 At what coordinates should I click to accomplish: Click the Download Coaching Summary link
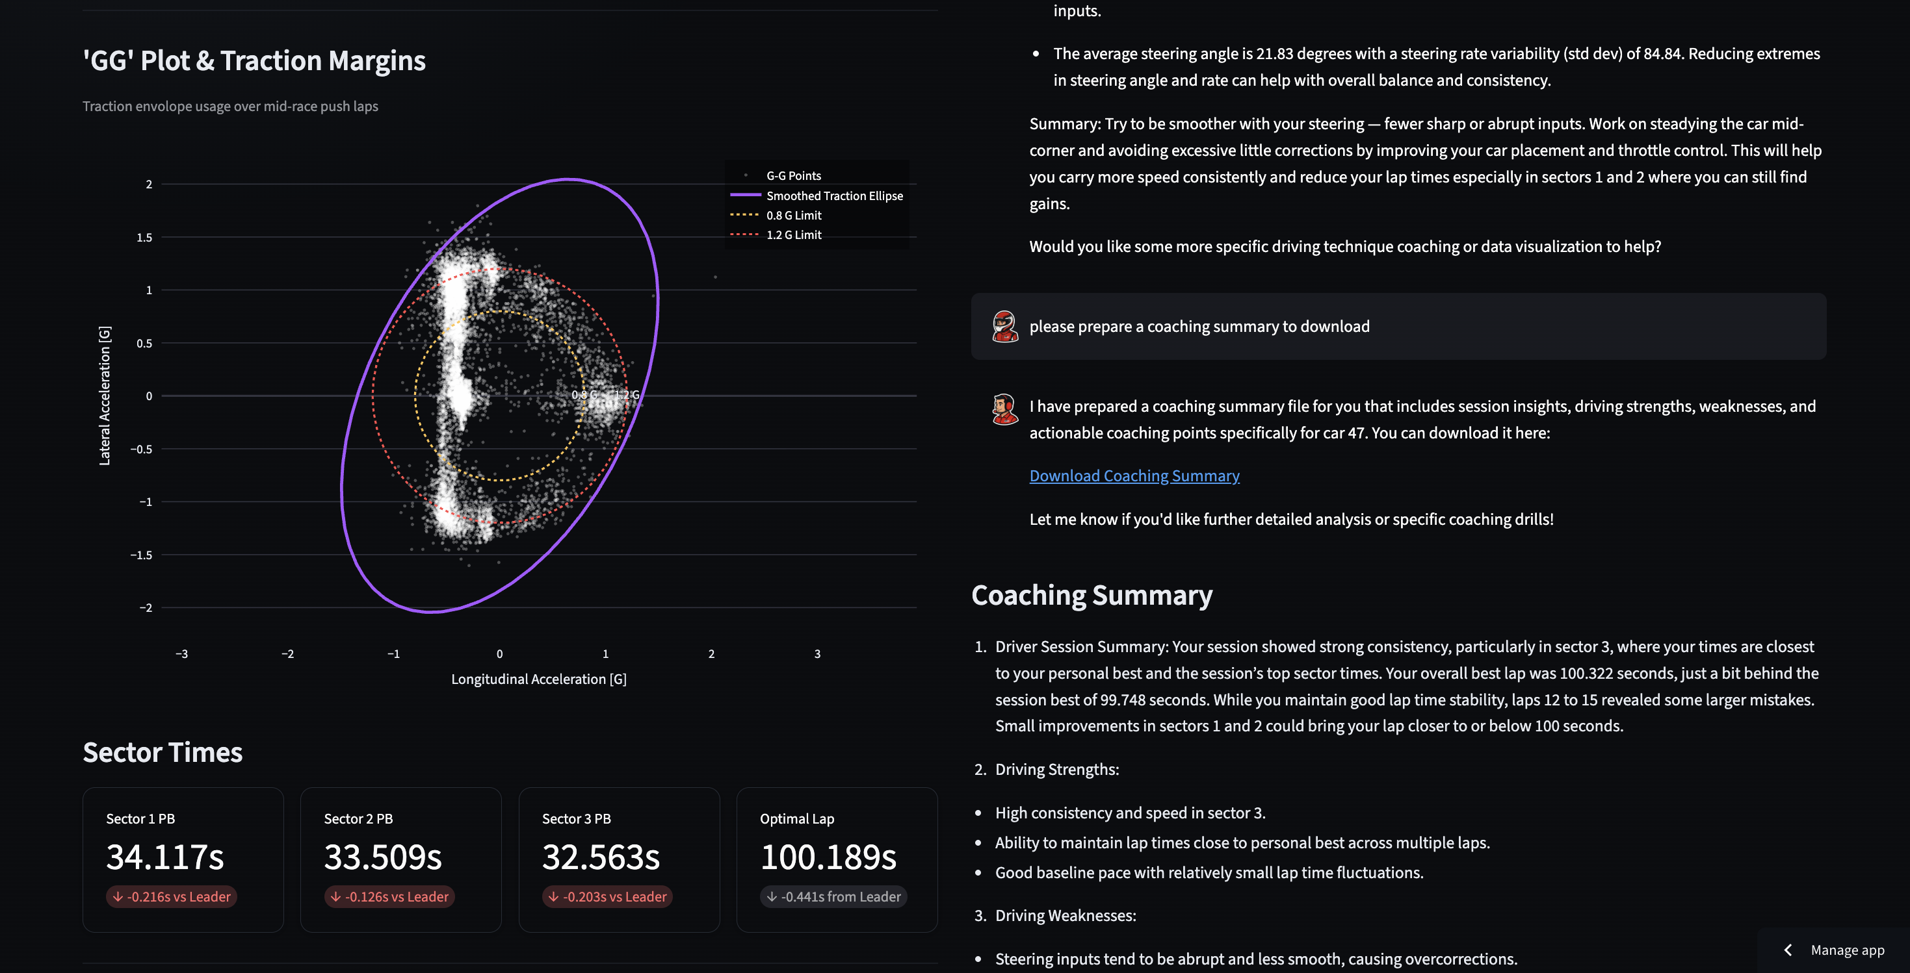coord(1134,475)
